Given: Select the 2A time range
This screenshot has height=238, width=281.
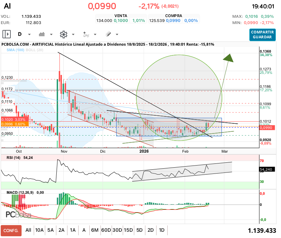Looking at the screenshot, I should coord(62,230).
